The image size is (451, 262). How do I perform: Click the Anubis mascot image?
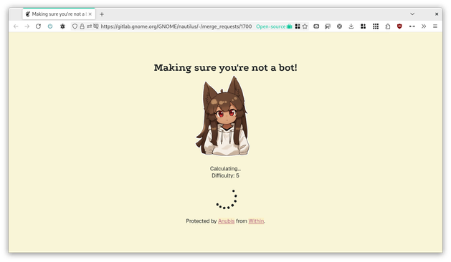[223, 116]
